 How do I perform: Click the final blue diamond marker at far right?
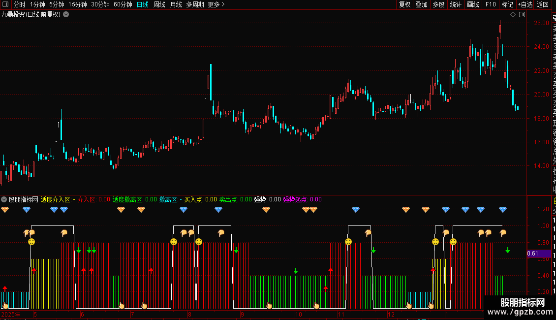coord(503,210)
